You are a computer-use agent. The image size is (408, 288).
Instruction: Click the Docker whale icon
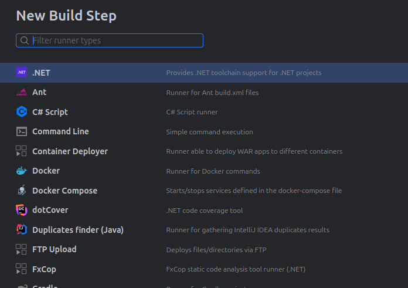[x=22, y=171]
